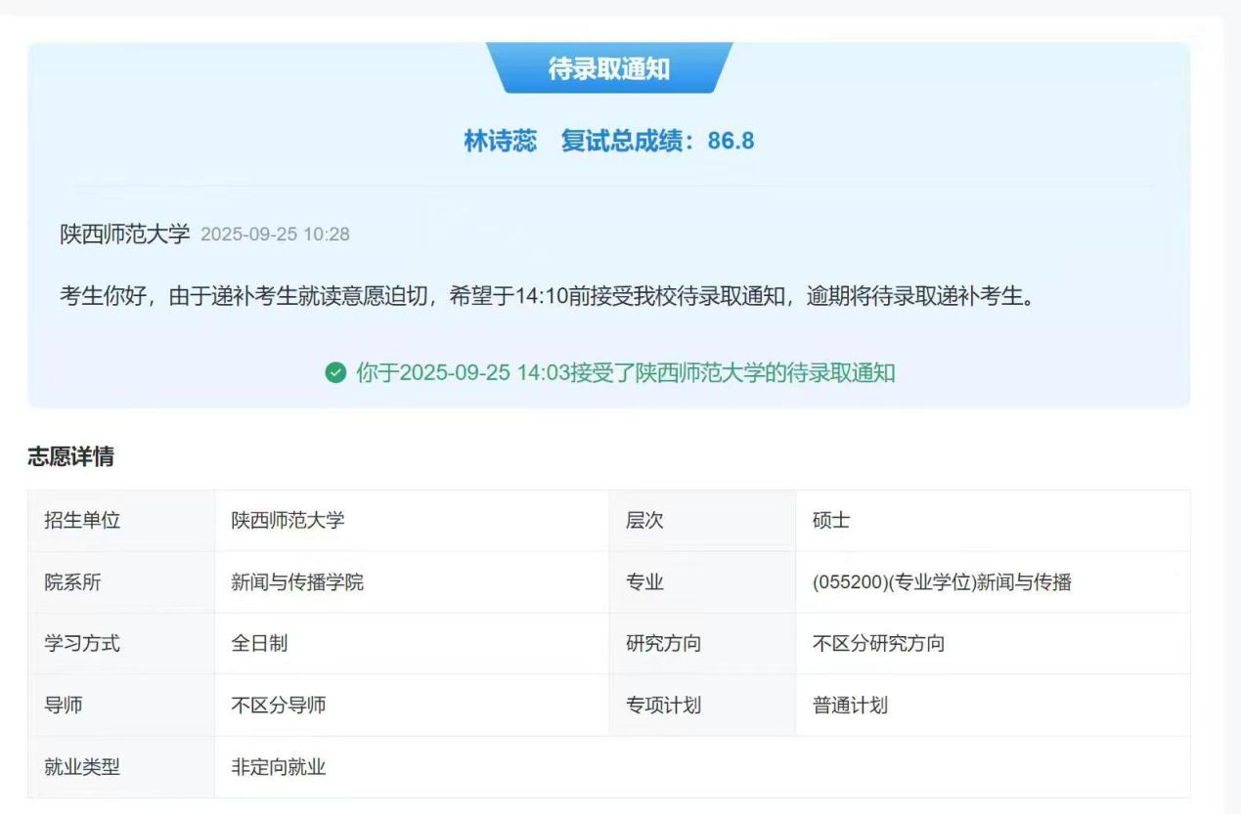The image size is (1241, 814).
Task: Click the 就业类型 label cell
Action: click(x=82, y=767)
